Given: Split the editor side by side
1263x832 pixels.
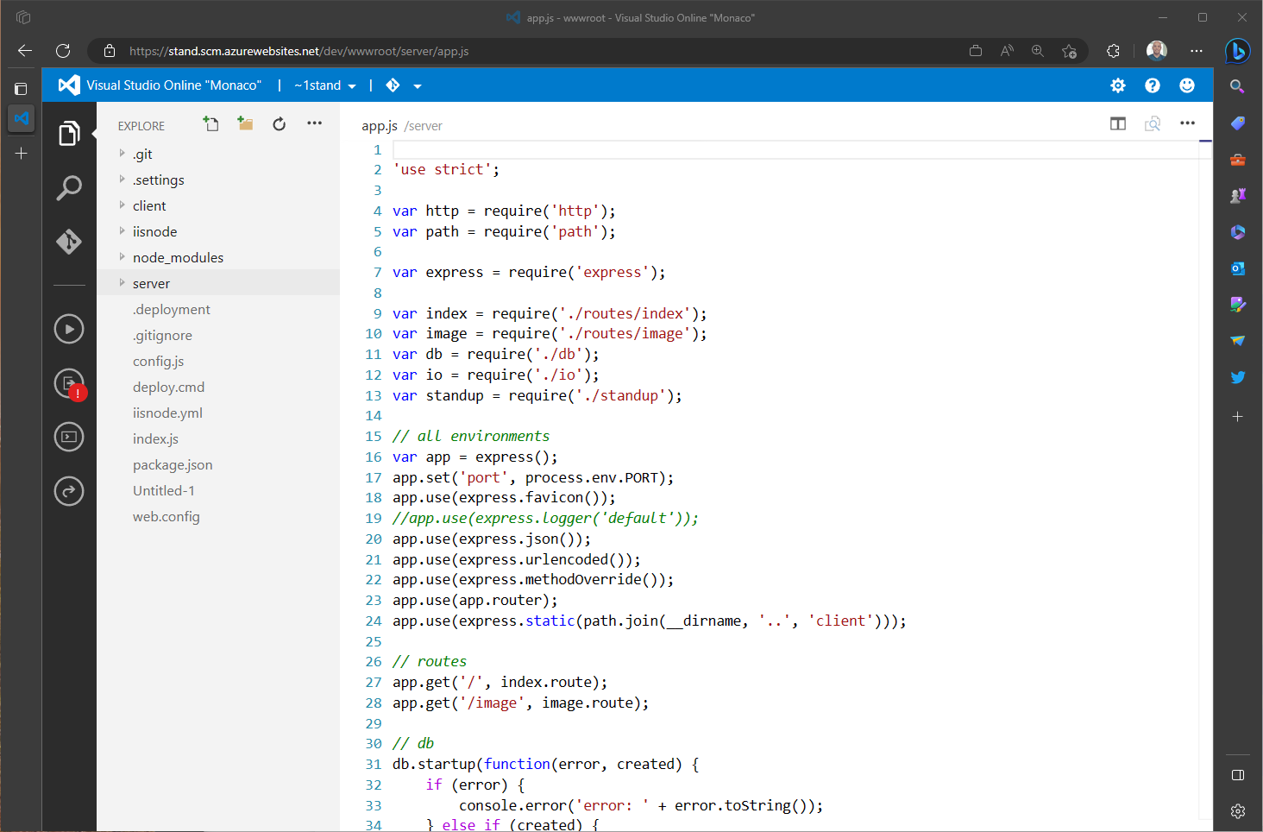Looking at the screenshot, I should (x=1117, y=123).
